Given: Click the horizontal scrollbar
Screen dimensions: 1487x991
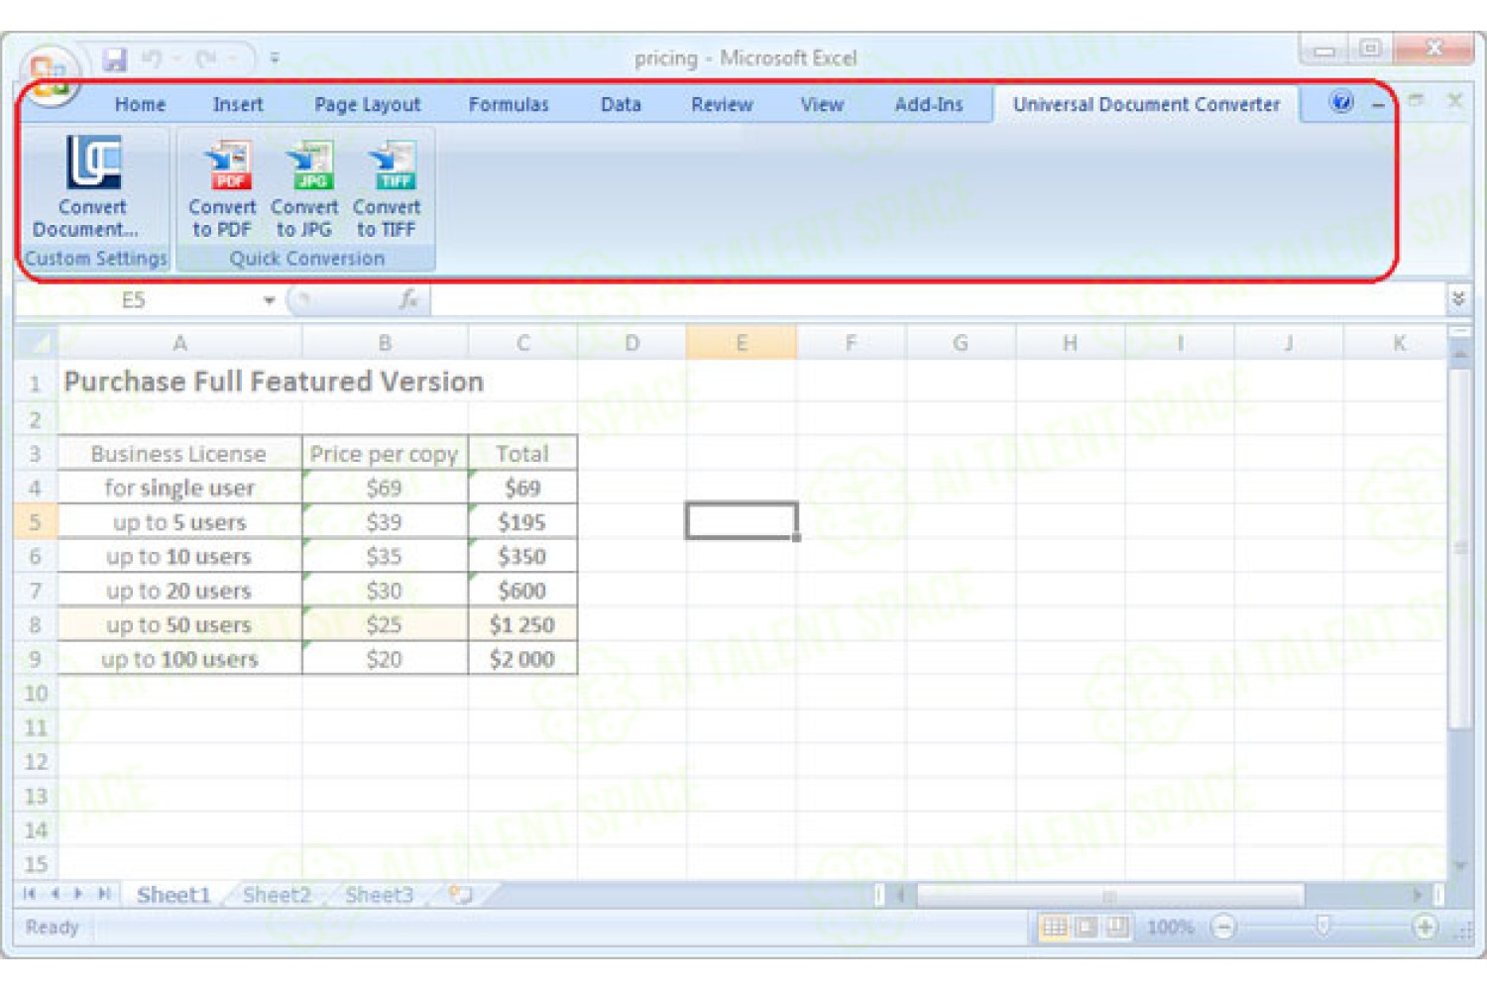Looking at the screenshot, I should point(1109,895).
